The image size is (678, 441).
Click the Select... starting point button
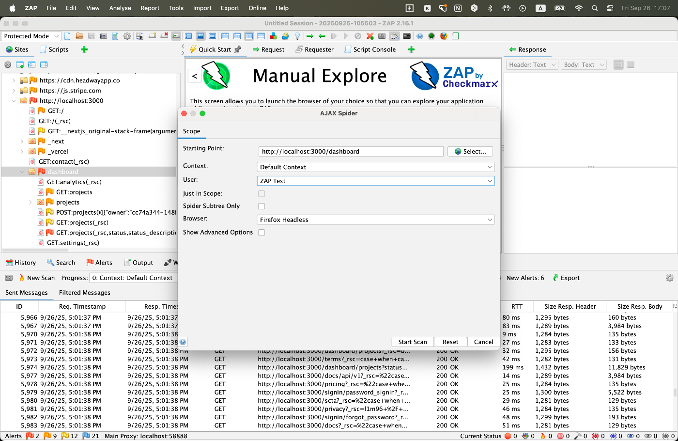(470, 151)
